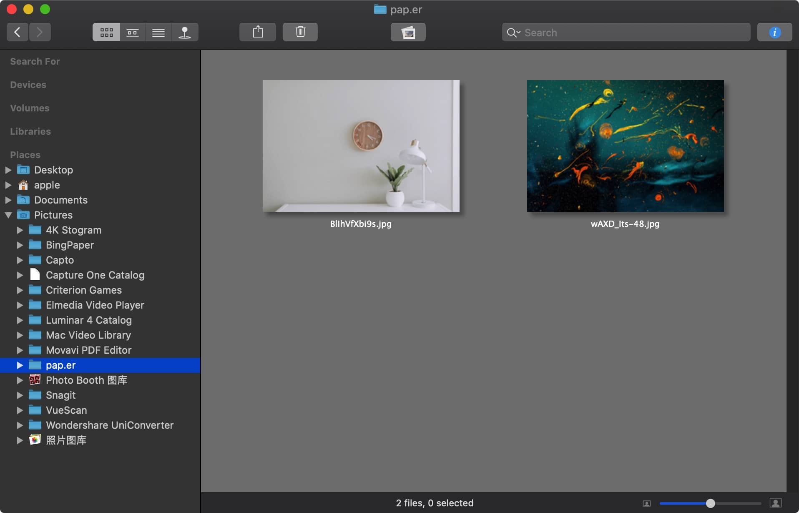The height and width of the screenshot is (513, 799).
Task: Click the yellow minimize window button
Action: 28,9
